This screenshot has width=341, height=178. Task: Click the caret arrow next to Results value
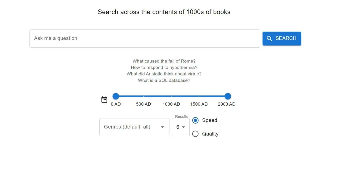183,127
